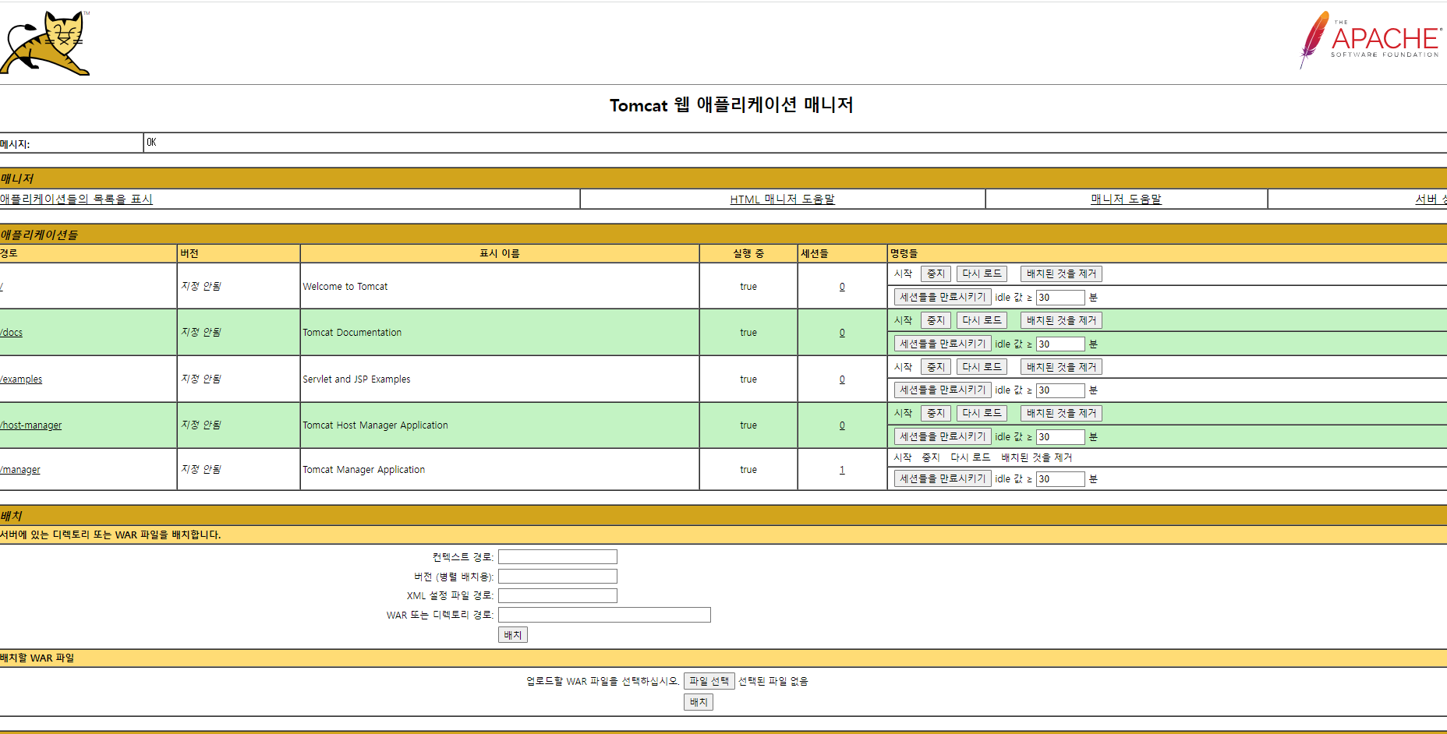This screenshot has width=1447, height=734.
Task: Click idle value field for /manager
Action: 1060,479
